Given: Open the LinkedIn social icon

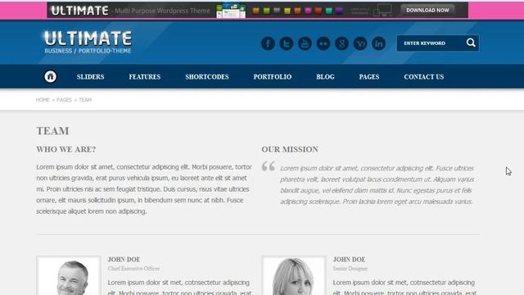Looking at the screenshot, I should click(378, 43).
